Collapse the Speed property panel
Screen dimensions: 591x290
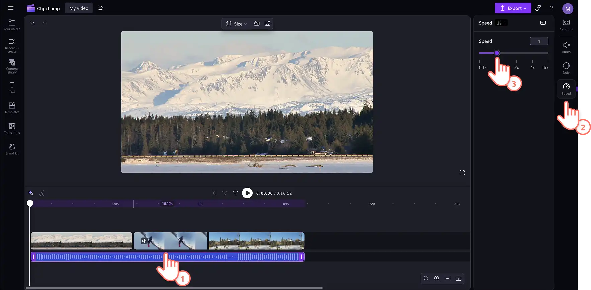coord(543,23)
